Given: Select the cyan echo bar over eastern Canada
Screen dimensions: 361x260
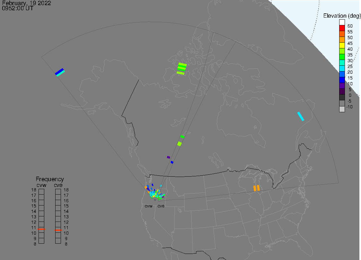Looking at the screenshot, I should (301, 116).
